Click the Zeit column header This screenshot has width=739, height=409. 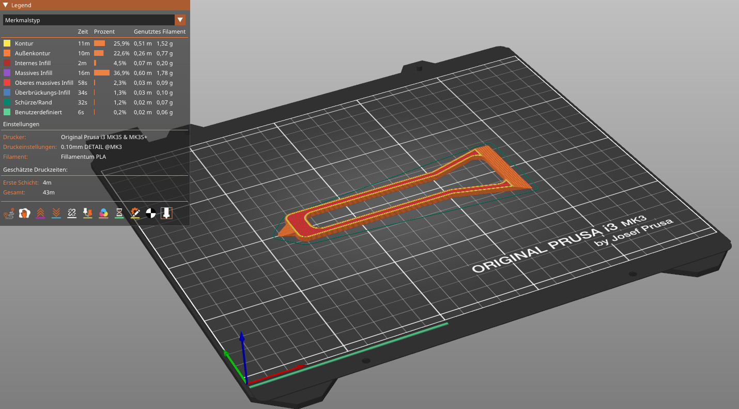[83, 32]
